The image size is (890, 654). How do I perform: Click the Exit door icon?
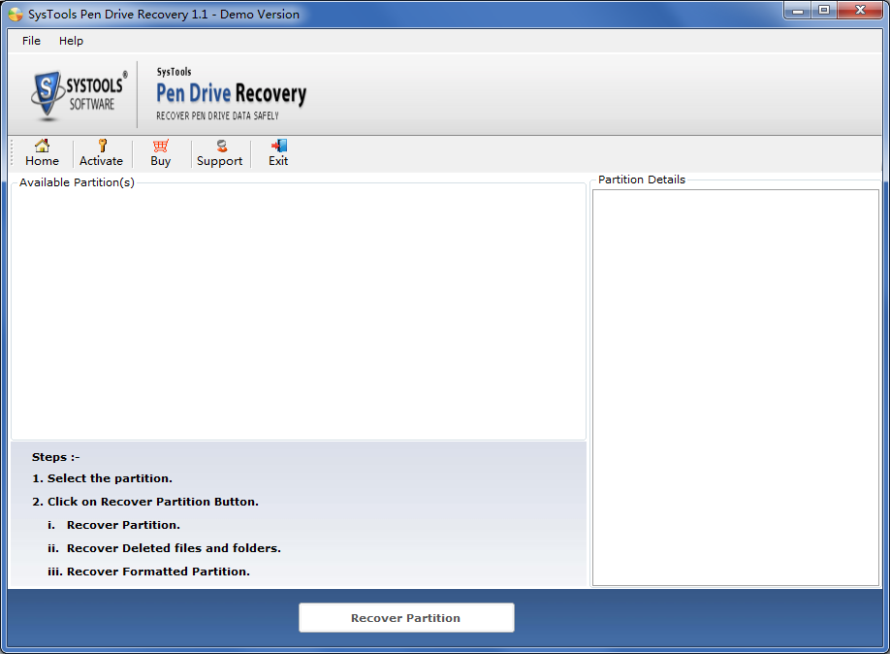278,146
